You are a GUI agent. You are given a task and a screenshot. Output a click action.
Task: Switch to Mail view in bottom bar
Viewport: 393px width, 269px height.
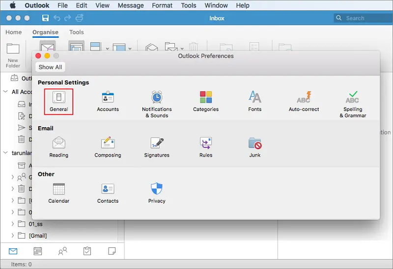click(x=13, y=251)
